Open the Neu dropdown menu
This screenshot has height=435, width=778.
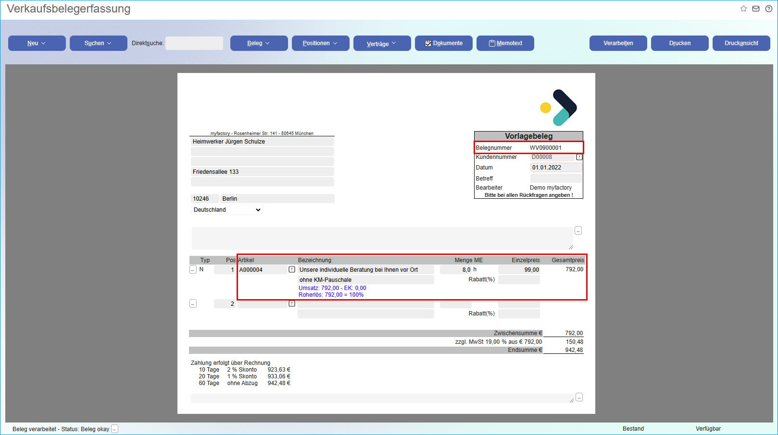(x=37, y=43)
